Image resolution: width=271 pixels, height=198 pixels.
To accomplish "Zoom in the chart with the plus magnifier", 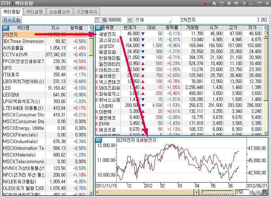I will click(x=252, y=192).
